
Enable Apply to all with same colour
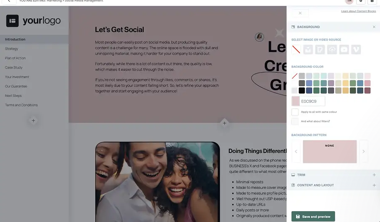(x=295, y=112)
